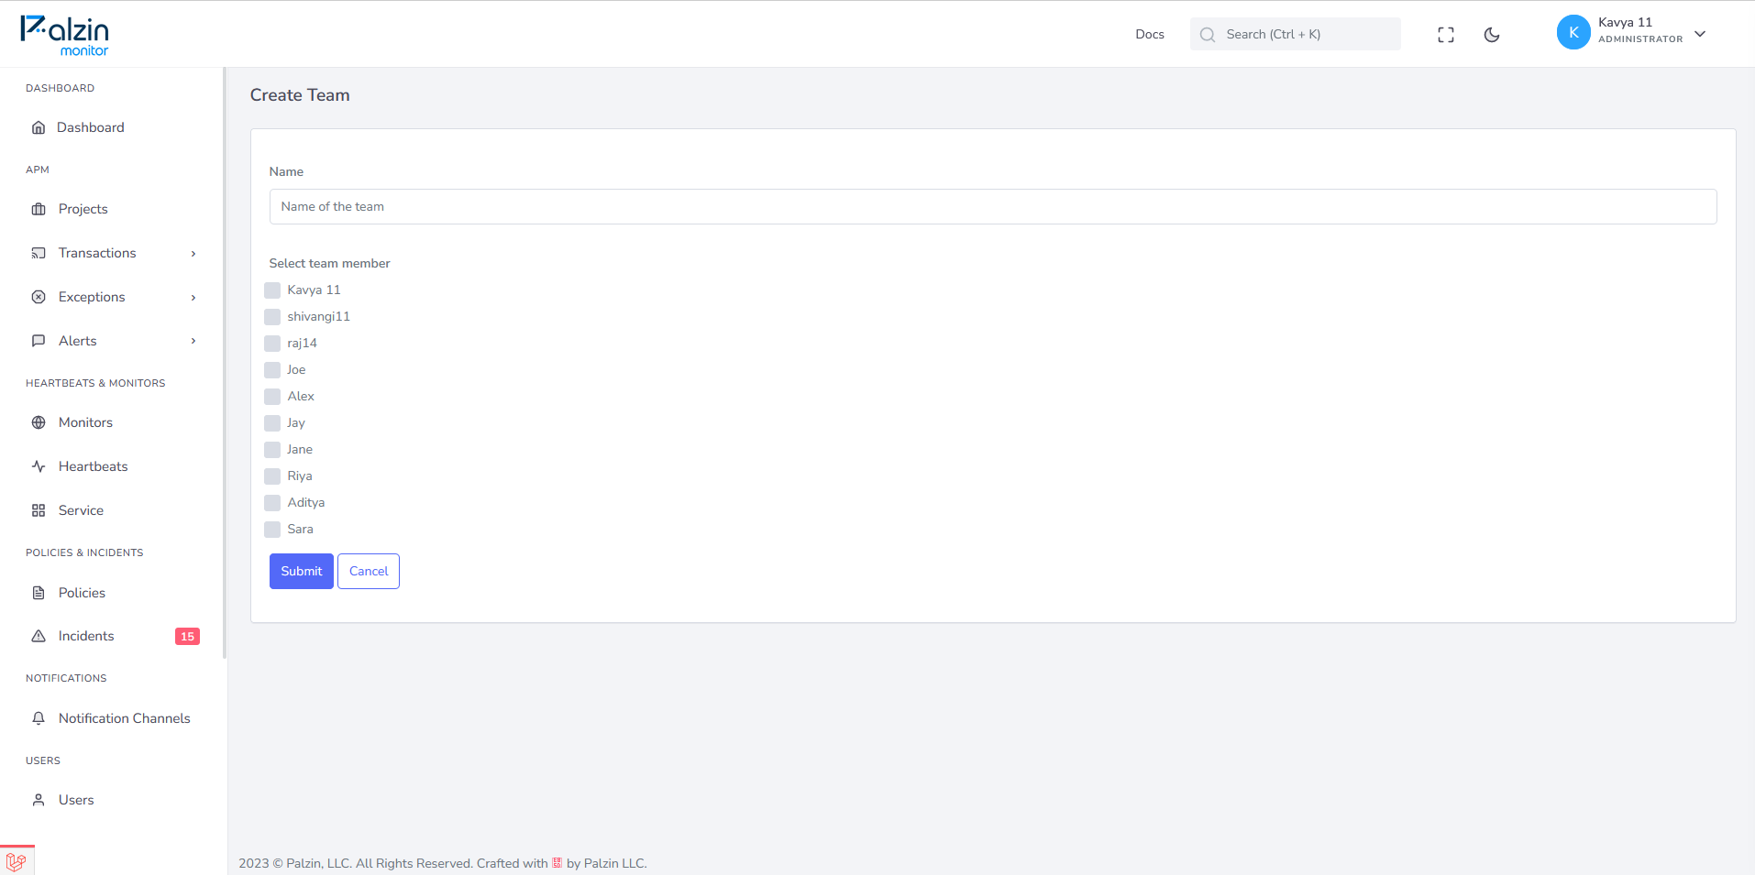Open the Docs link

pyautogui.click(x=1150, y=35)
